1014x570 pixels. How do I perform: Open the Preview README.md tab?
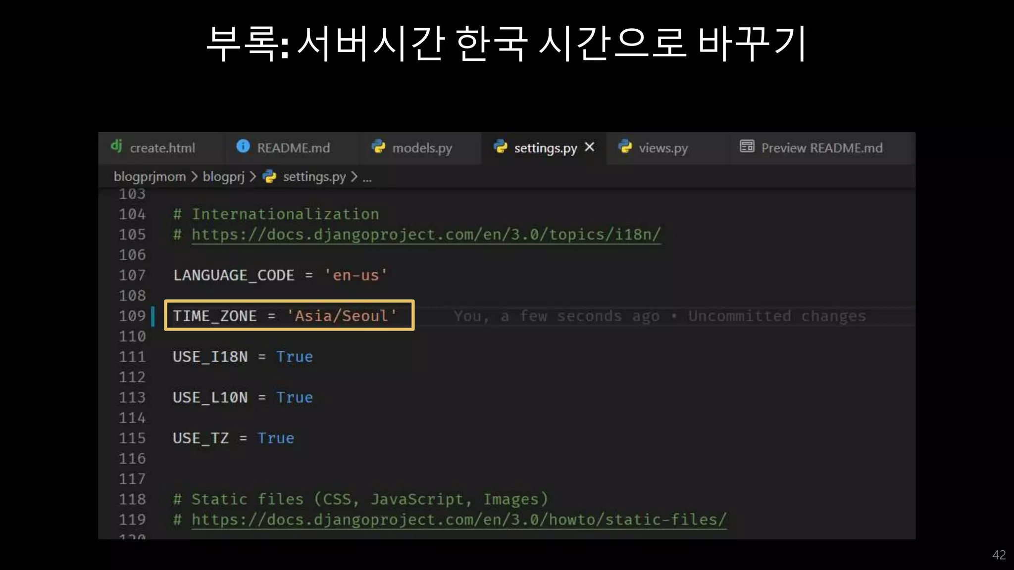point(821,148)
